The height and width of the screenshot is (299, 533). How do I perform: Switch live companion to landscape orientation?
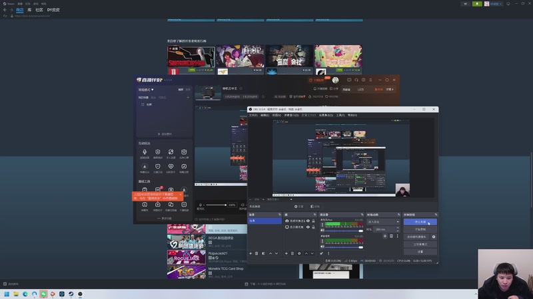click(x=181, y=90)
